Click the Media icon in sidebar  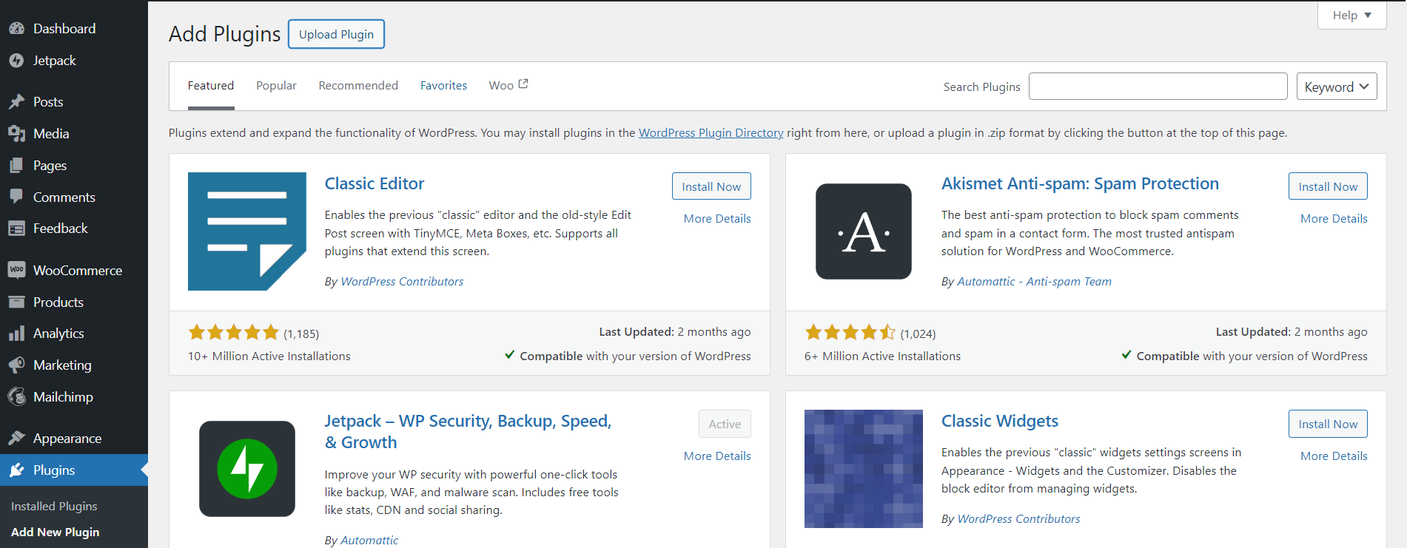click(16, 134)
